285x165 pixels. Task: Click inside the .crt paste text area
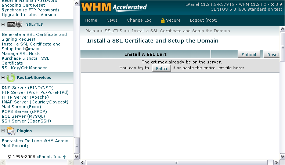coord(180,116)
